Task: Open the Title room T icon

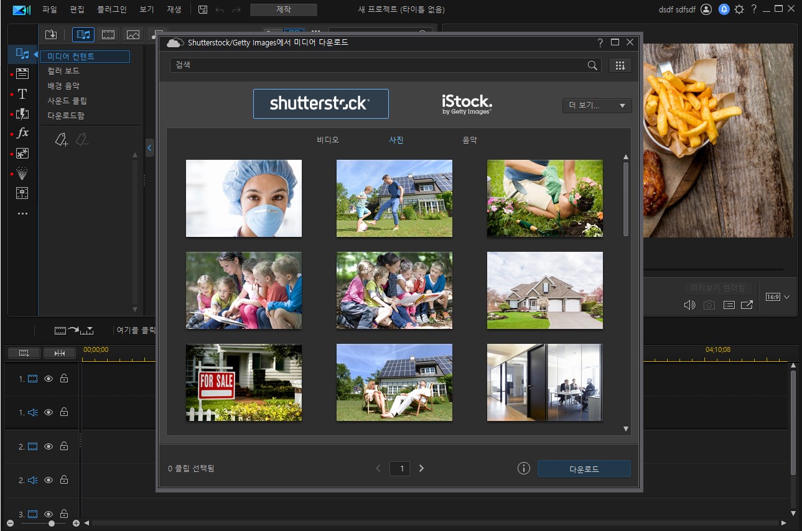Action: coord(22,94)
